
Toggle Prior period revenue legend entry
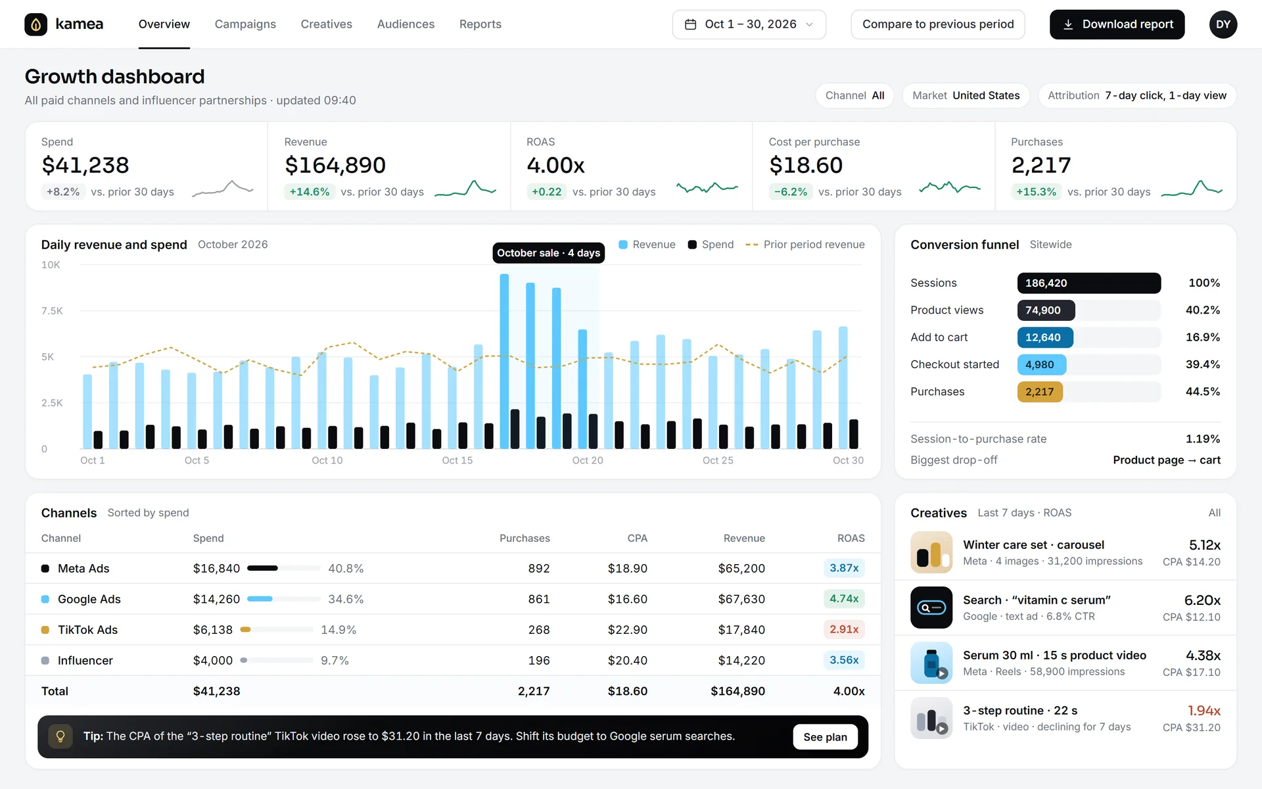(805, 245)
